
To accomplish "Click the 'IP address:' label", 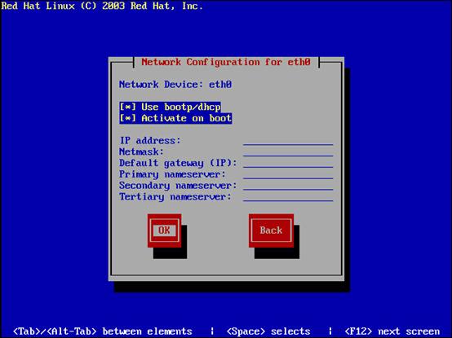I will (x=150, y=141).
